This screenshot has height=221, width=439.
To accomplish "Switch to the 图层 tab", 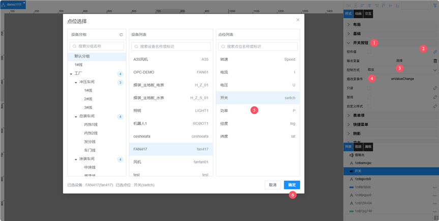I will [x=358, y=147].
